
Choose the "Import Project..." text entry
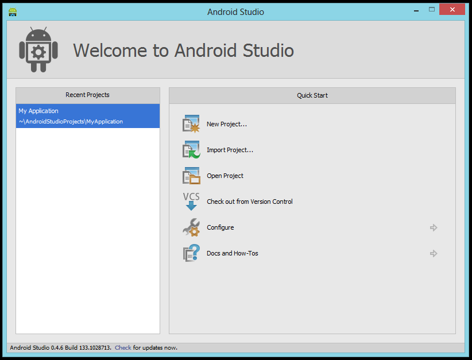(x=230, y=150)
